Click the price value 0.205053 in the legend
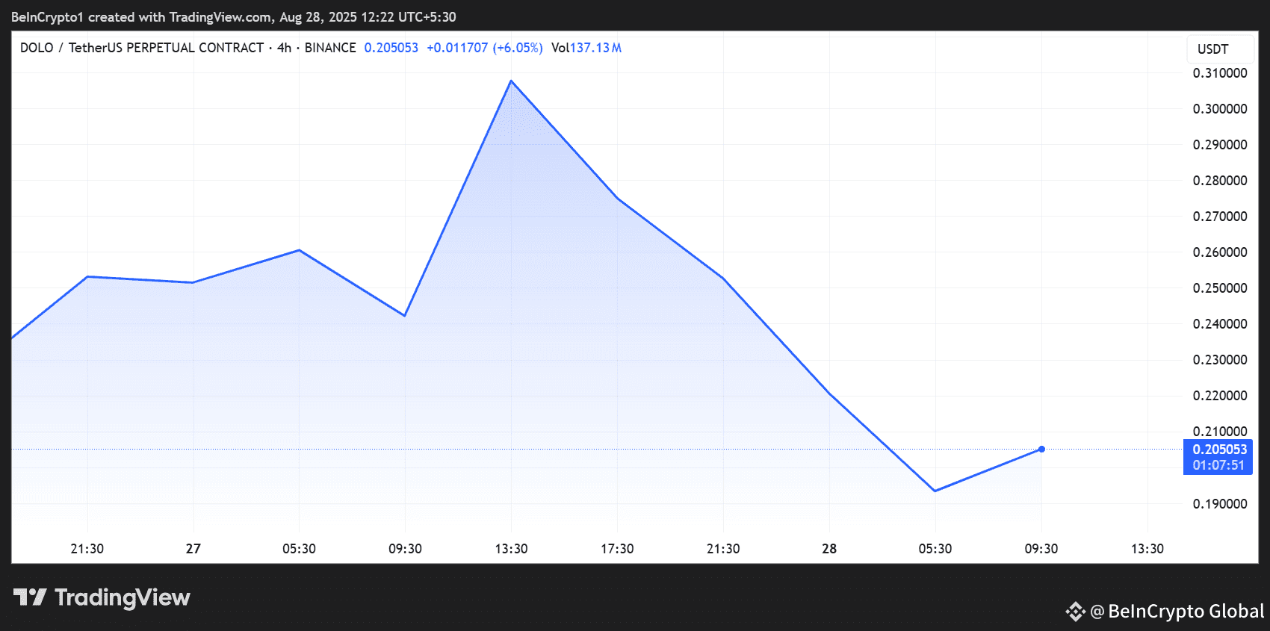The height and width of the screenshot is (631, 1270). tap(391, 48)
